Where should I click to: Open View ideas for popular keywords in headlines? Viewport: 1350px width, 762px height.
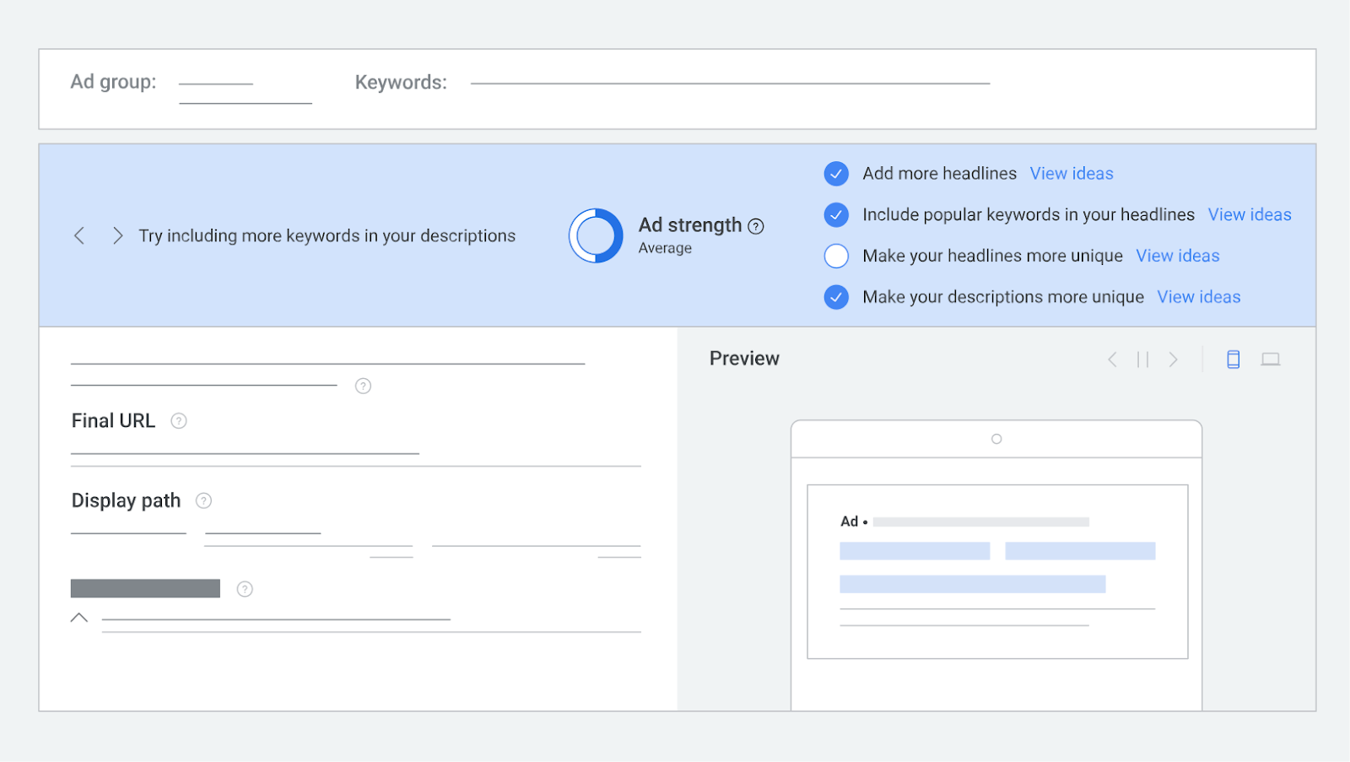pos(1250,215)
